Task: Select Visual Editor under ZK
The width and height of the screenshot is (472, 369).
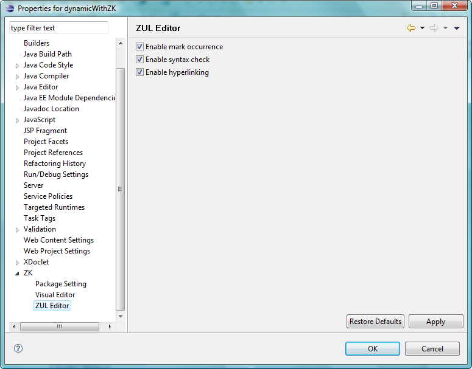Action: [55, 295]
